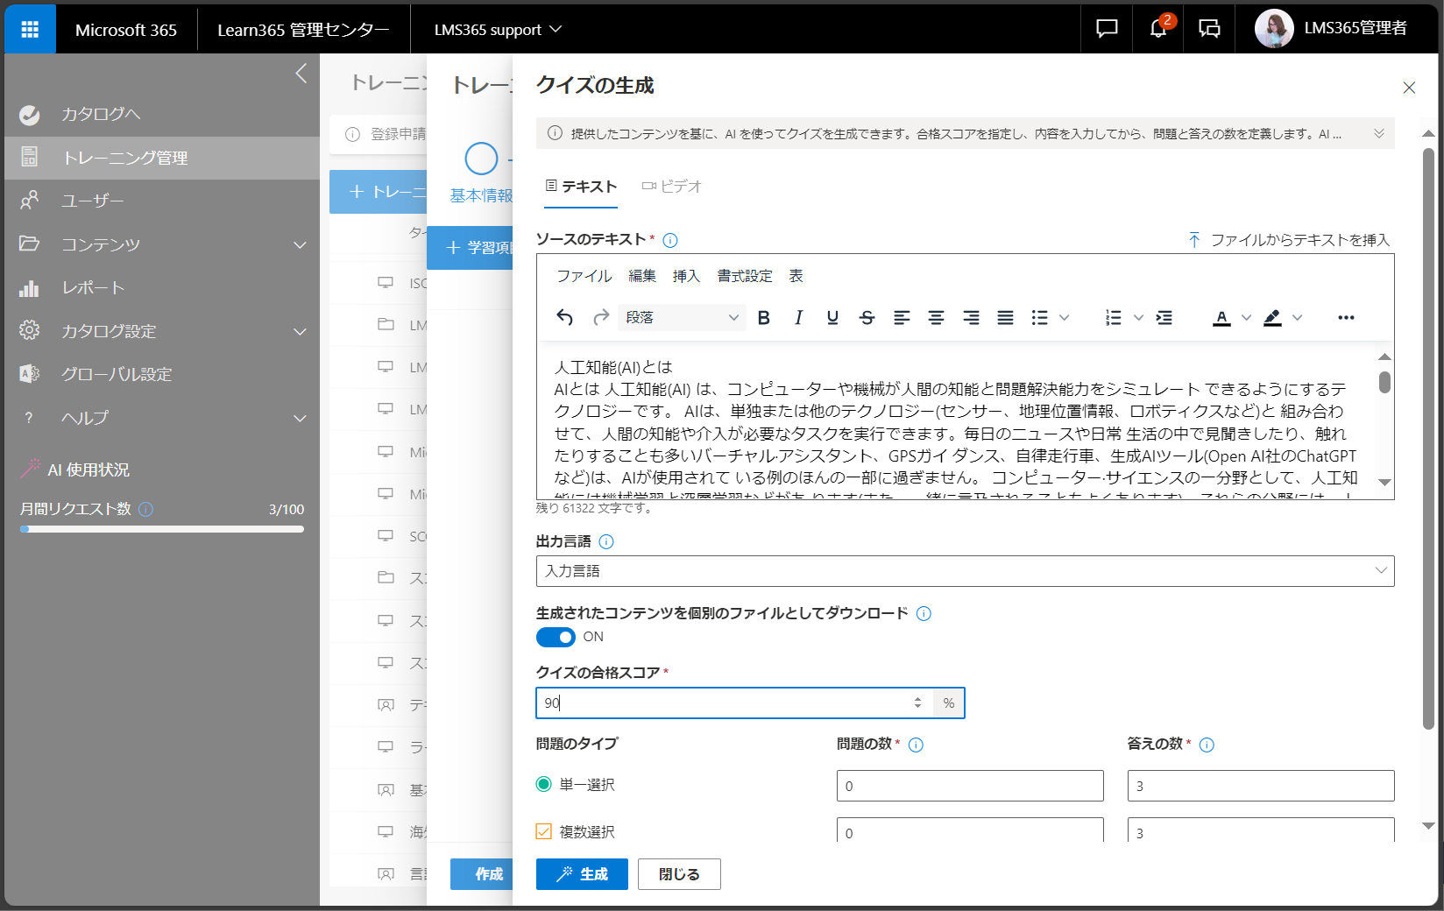
Task: Open Learn365 管理センター header link
Action: (x=303, y=30)
